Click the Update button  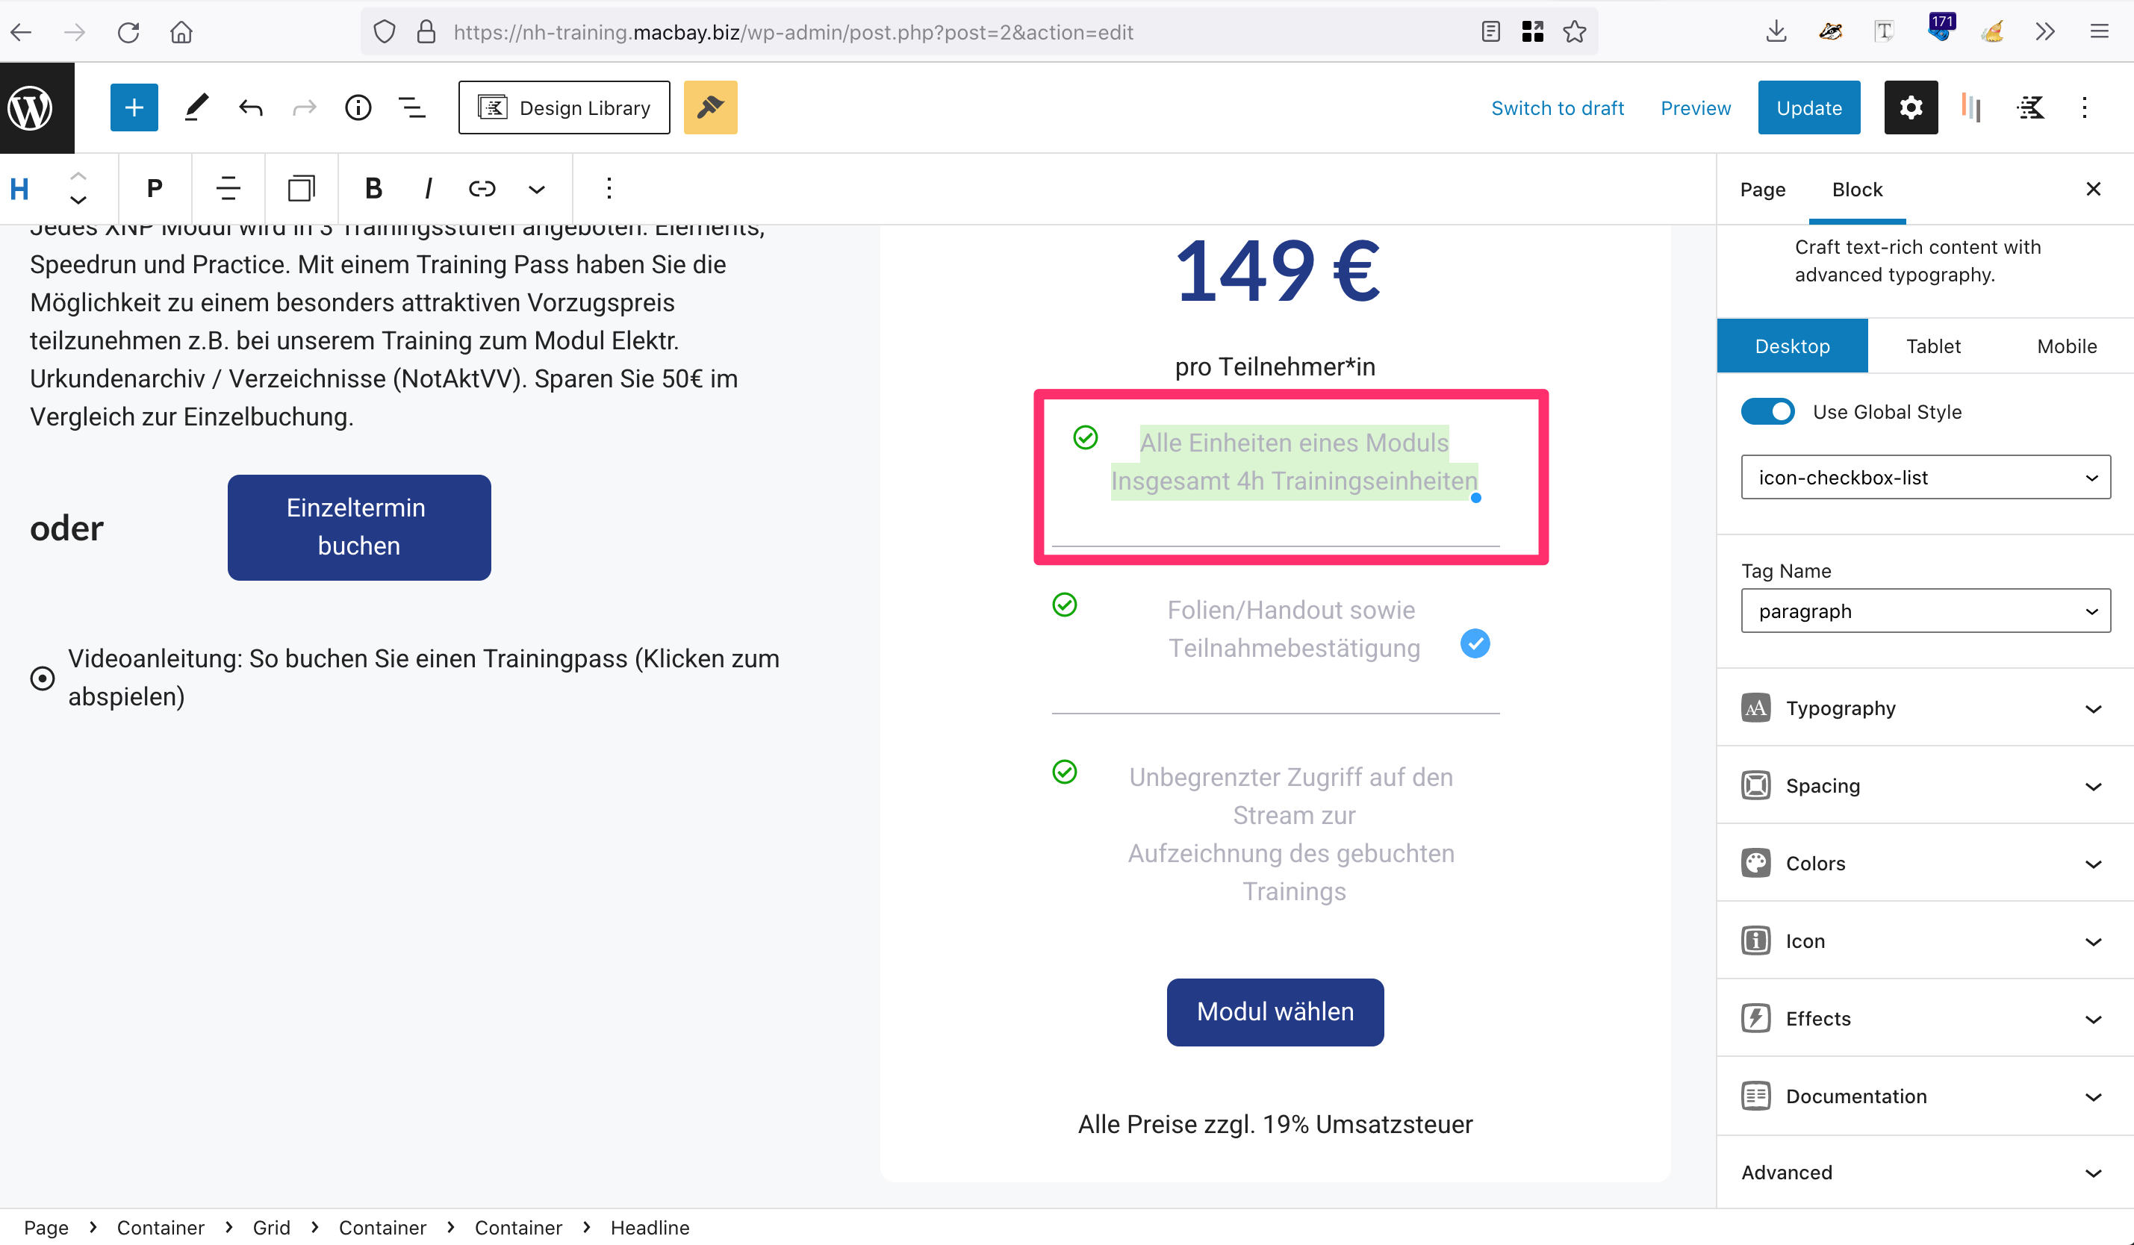tap(1808, 107)
